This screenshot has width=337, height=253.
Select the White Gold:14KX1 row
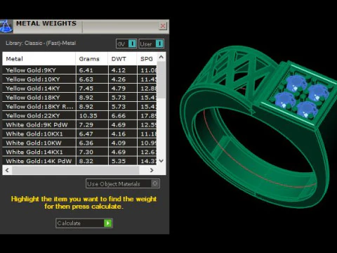(79, 152)
